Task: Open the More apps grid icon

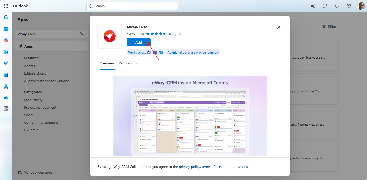Action: 6,109
